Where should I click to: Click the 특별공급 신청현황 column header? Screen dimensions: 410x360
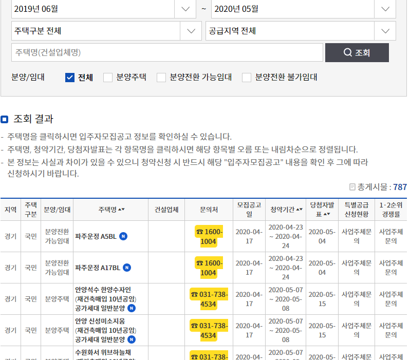click(x=357, y=210)
